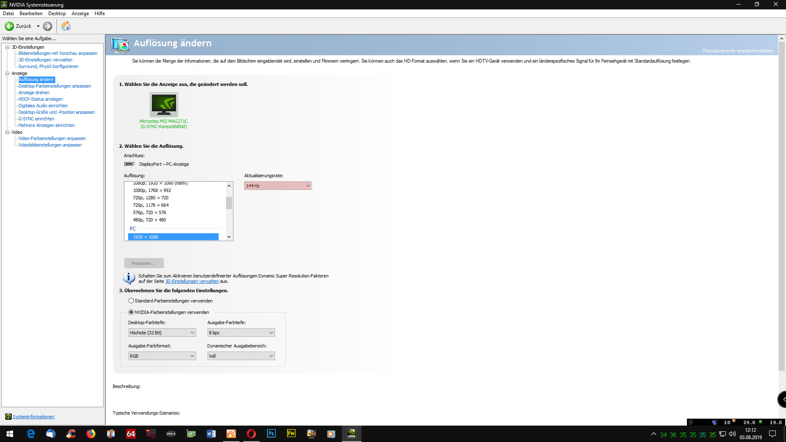Open Systeminformationen link at bottom left
This screenshot has width=786, height=442.
coord(33,417)
